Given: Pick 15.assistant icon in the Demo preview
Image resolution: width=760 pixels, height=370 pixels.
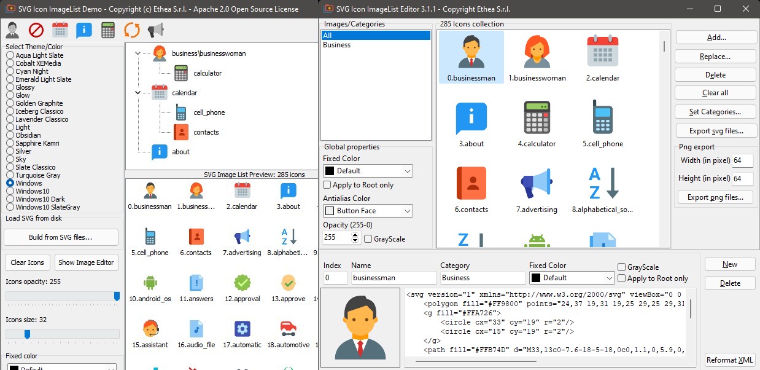Looking at the screenshot, I should 150,334.
